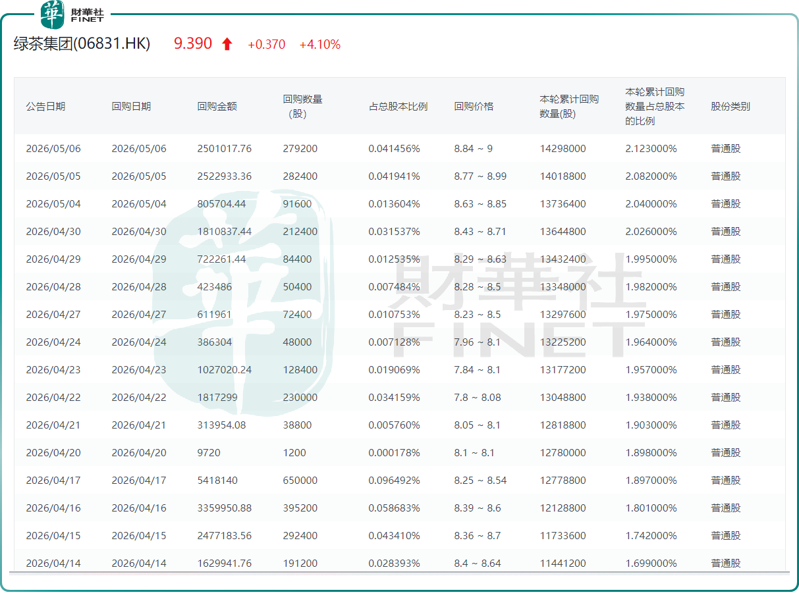Click price range 8.43 ~ 8.71
This screenshot has width=799, height=605.
point(480,232)
